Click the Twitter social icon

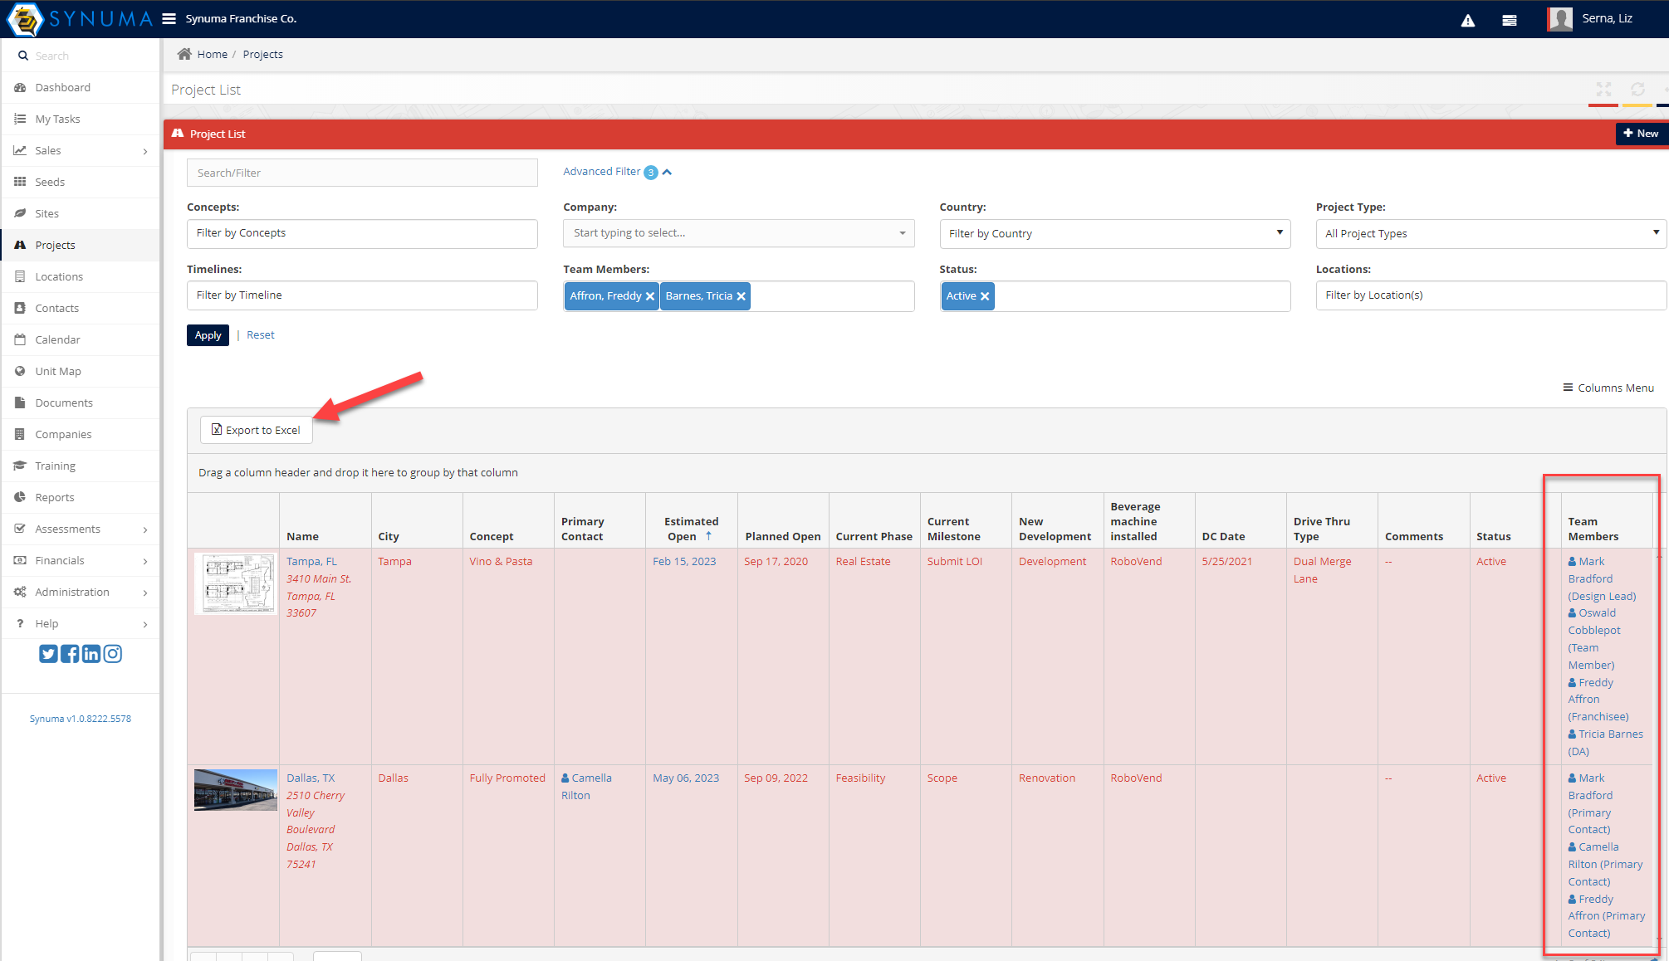48,654
